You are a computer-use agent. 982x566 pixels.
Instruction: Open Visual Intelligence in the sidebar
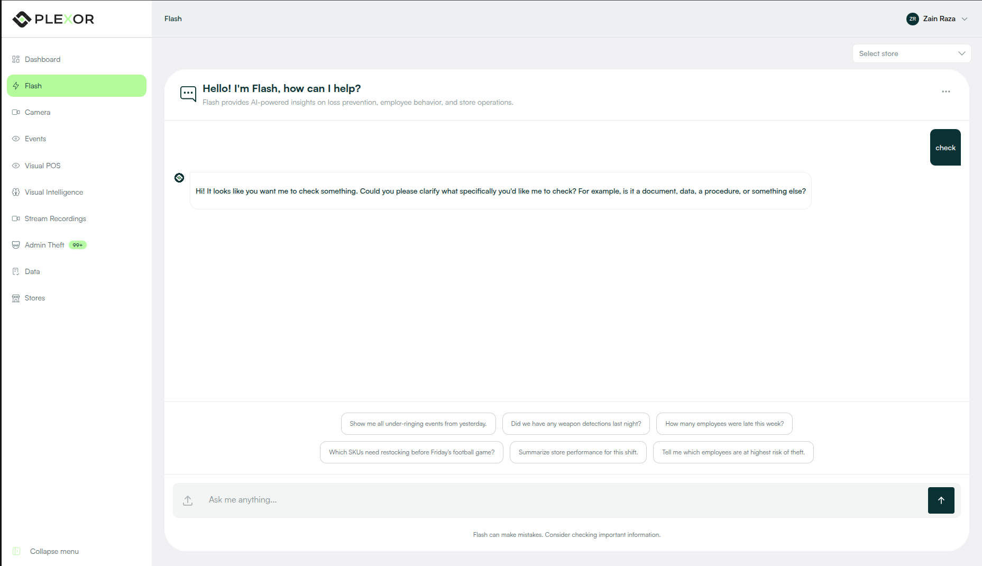point(77,192)
